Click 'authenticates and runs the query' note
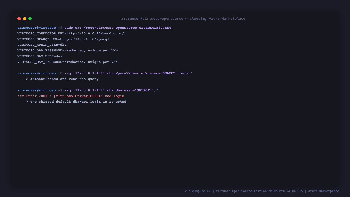 point(61,79)
